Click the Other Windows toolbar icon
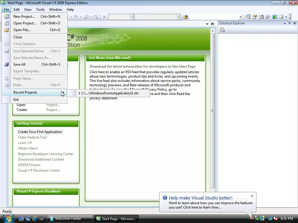 (281, 17)
